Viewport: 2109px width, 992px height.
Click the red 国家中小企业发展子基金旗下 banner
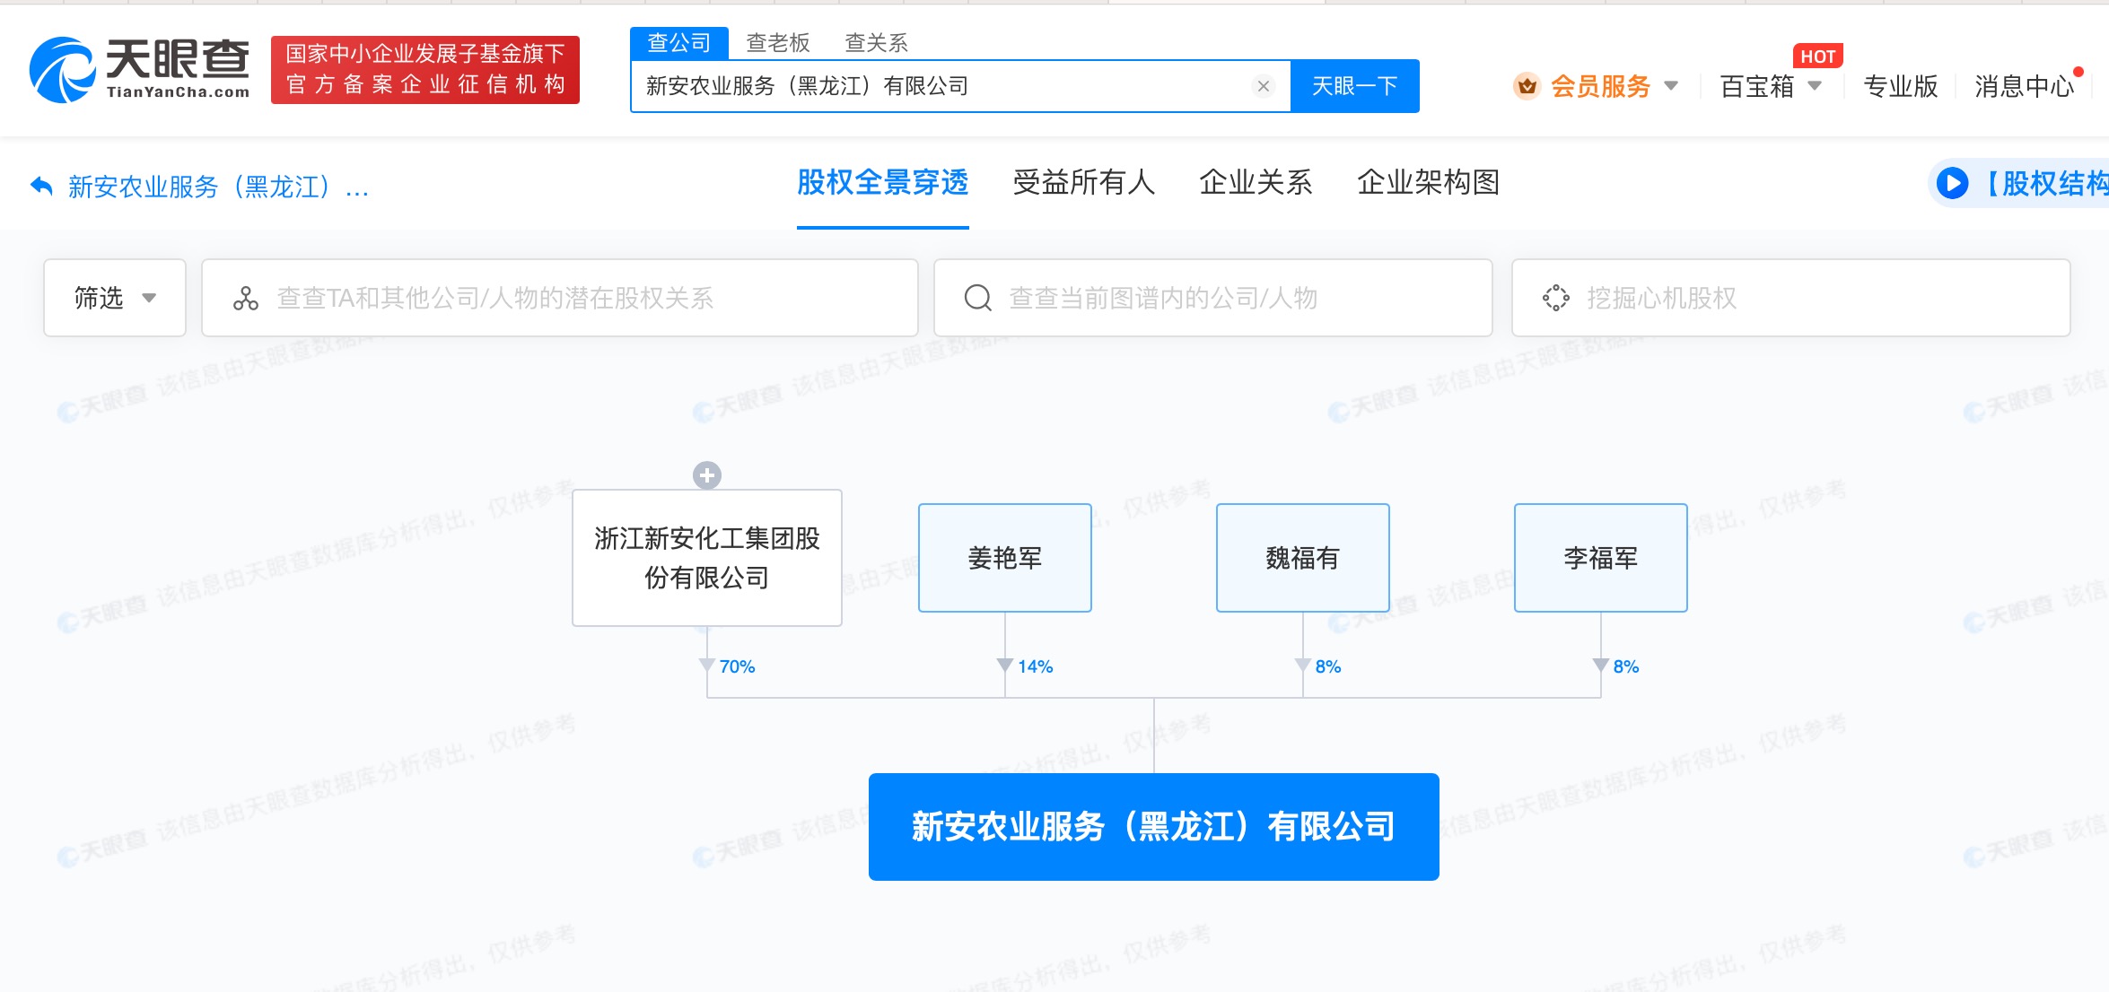425,70
